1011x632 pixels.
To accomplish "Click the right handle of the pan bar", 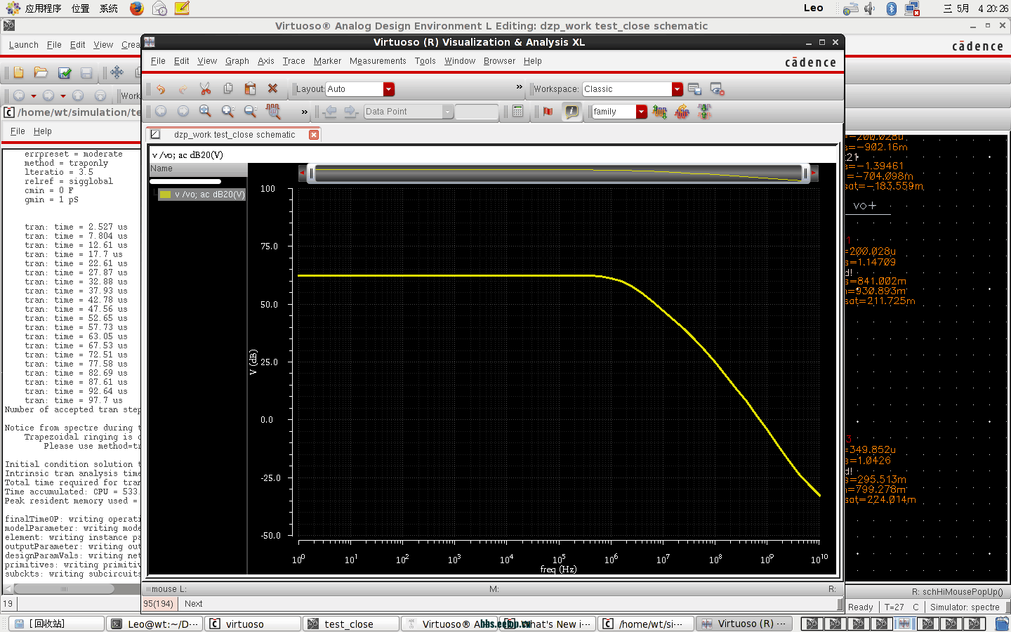I will click(x=805, y=173).
